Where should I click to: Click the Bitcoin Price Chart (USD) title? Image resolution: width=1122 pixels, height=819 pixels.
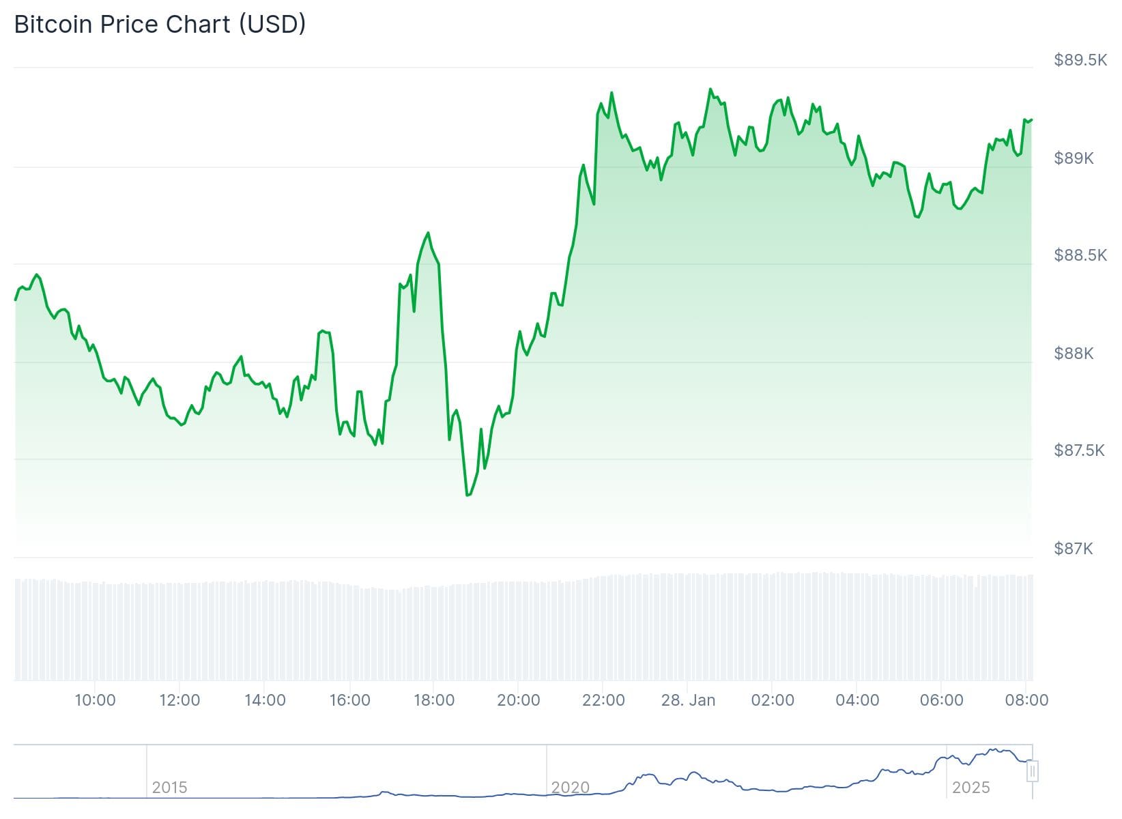(x=160, y=25)
